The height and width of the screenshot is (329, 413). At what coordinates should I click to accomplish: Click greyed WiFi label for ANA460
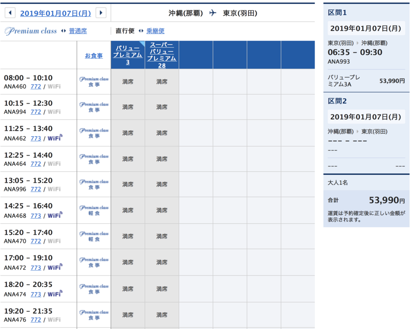click(x=54, y=86)
